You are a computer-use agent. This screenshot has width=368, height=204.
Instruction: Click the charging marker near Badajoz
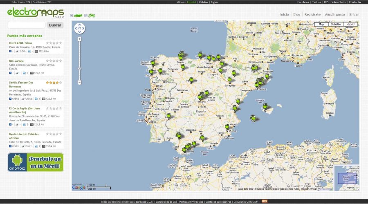[x=168, y=116]
